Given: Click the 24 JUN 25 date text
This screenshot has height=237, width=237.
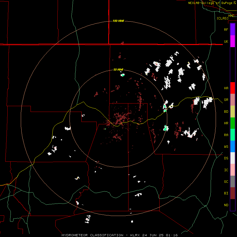Looking at the screenshot, I should click(x=153, y=235).
